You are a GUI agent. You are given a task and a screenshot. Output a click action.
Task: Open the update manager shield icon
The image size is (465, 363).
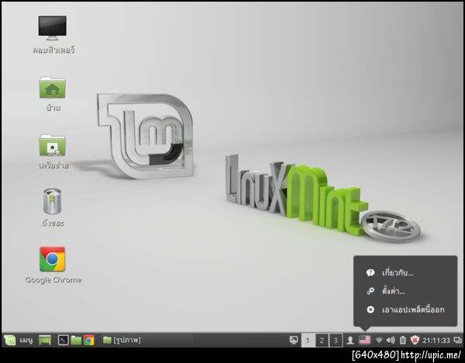point(415,341)
